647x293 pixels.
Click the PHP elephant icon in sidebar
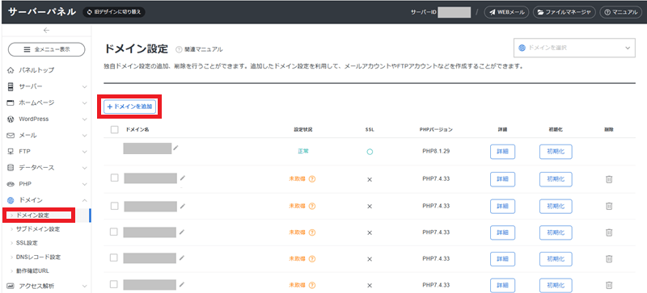coord(11,184)
